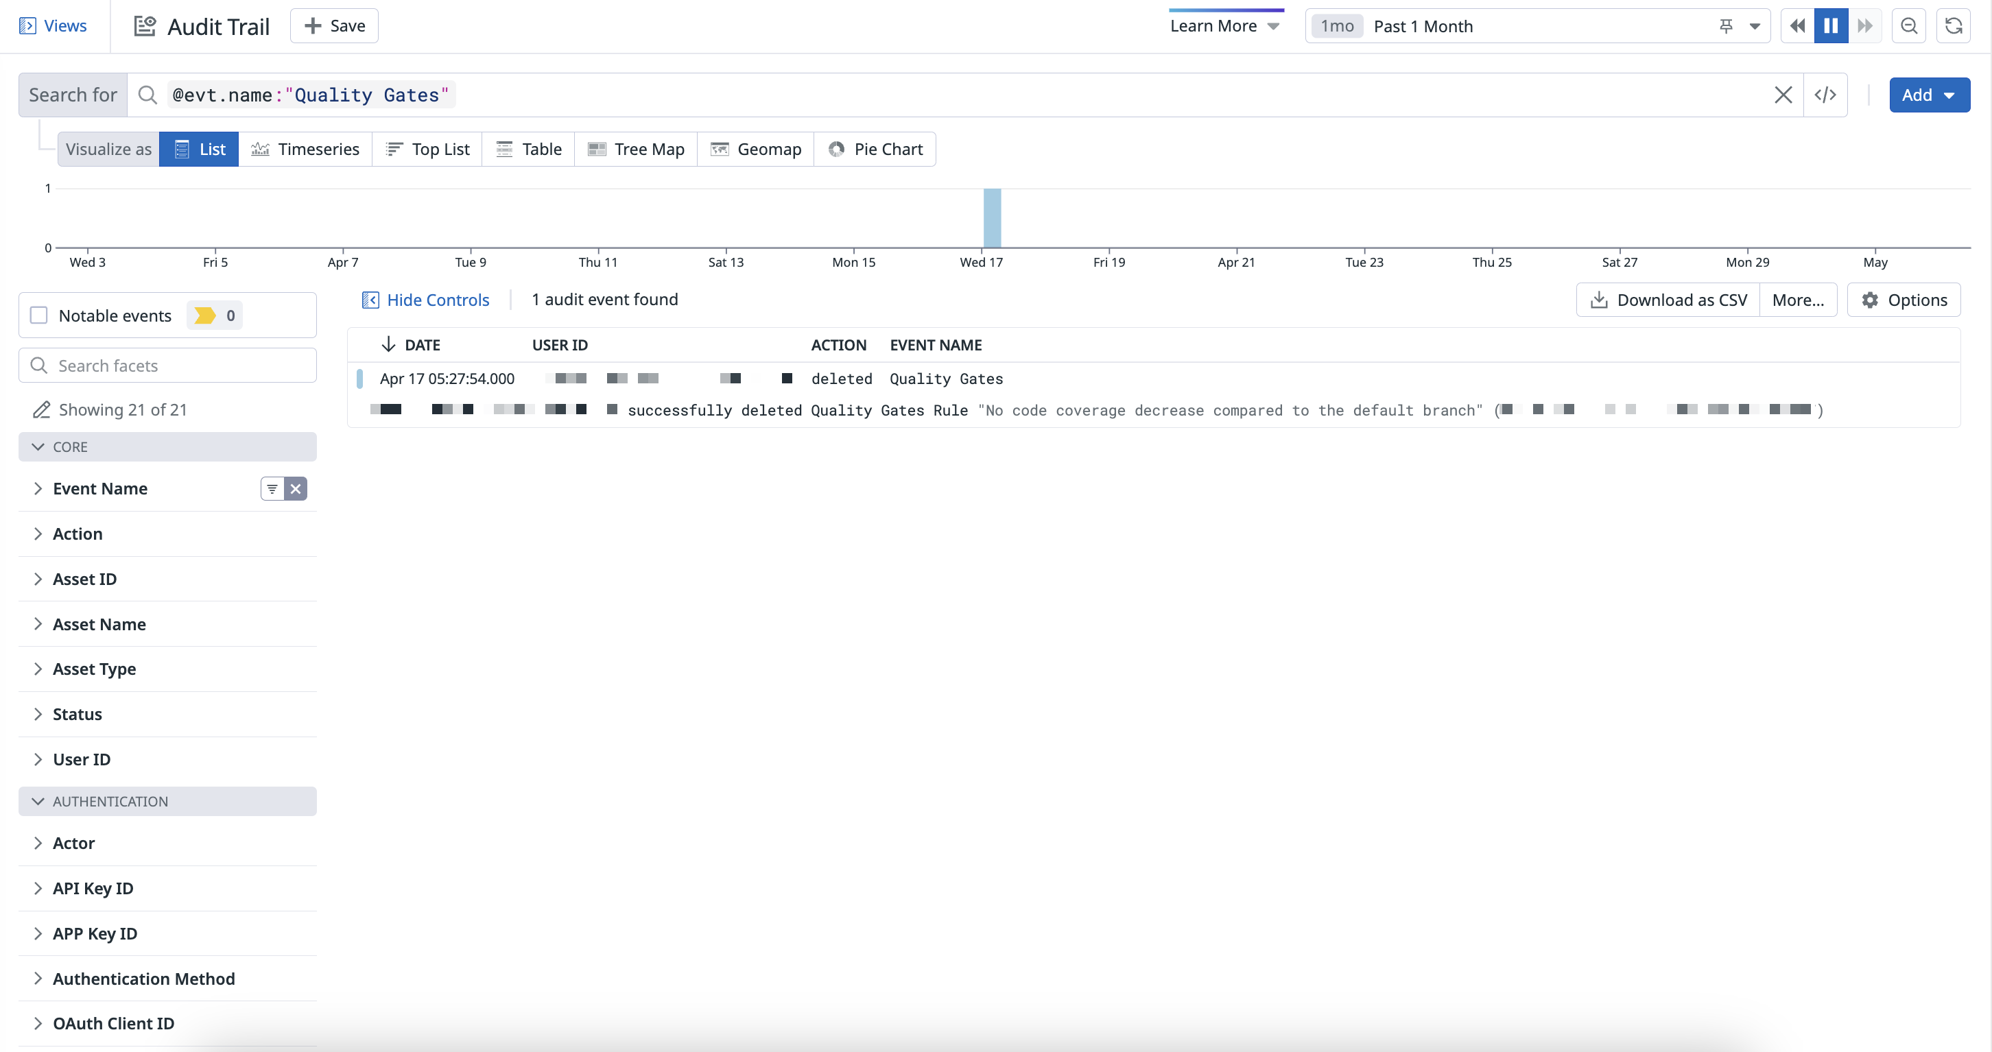
Task: Click the blue bar at Wed 17 in chart
Action: (x=991, y=218)
